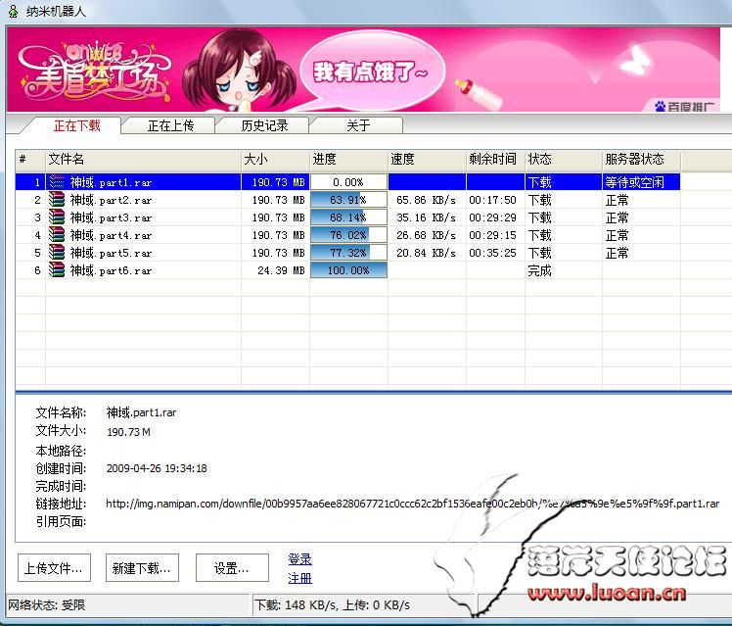Click the 上传文件... button

click(x=54, y=568)
